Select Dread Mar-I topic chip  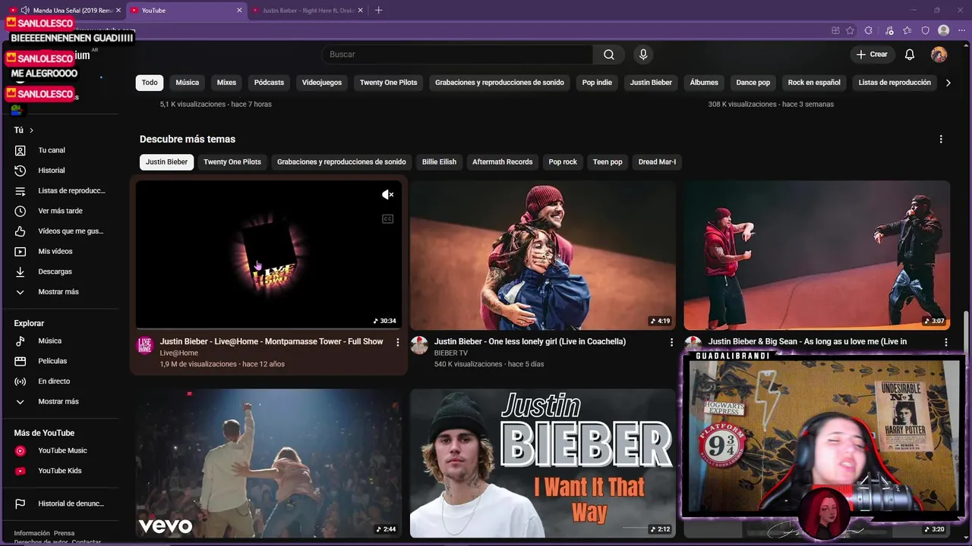pyautogui.click(x=657, y=162)
